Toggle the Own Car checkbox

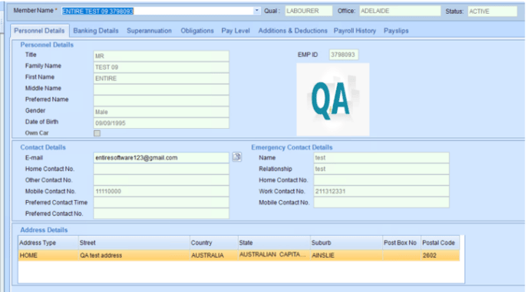[97, 133]
